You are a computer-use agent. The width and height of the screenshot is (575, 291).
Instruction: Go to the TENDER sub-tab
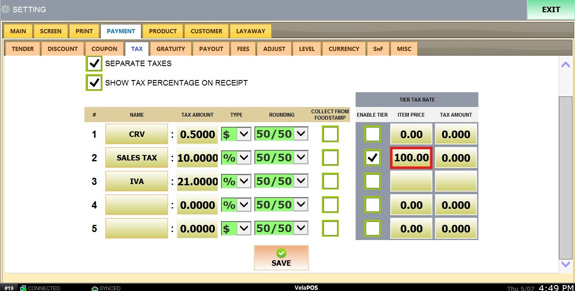click(23, 49)
